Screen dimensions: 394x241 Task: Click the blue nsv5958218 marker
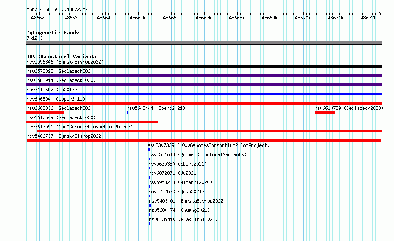point(149,187)
